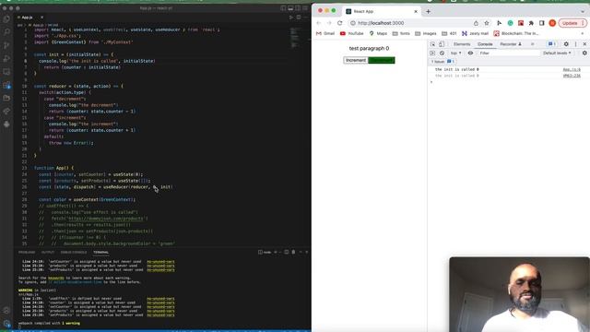
Task: Click the VS Code minimap preview
Action: point(295,38)
